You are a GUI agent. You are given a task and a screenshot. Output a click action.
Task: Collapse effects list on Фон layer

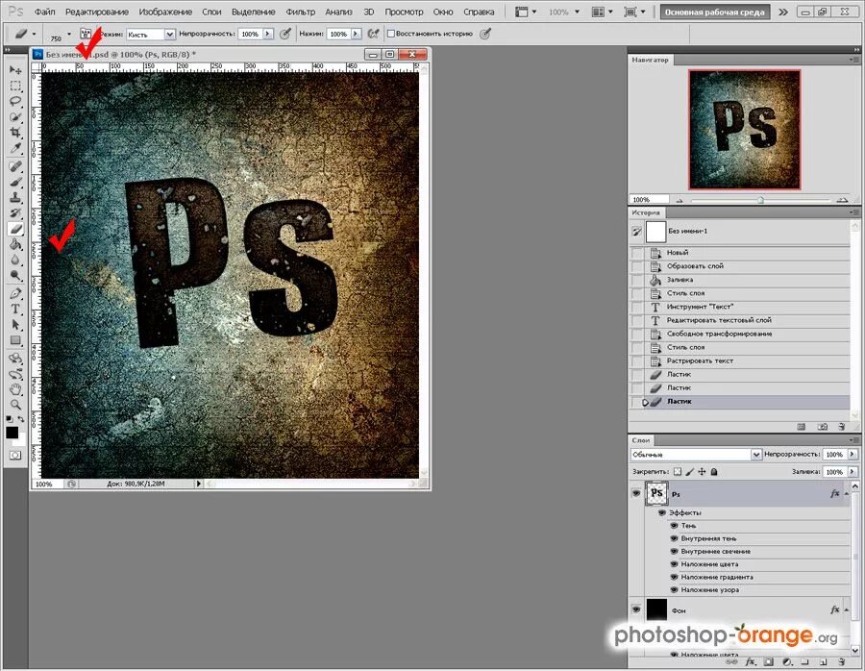tap(846, 609)
